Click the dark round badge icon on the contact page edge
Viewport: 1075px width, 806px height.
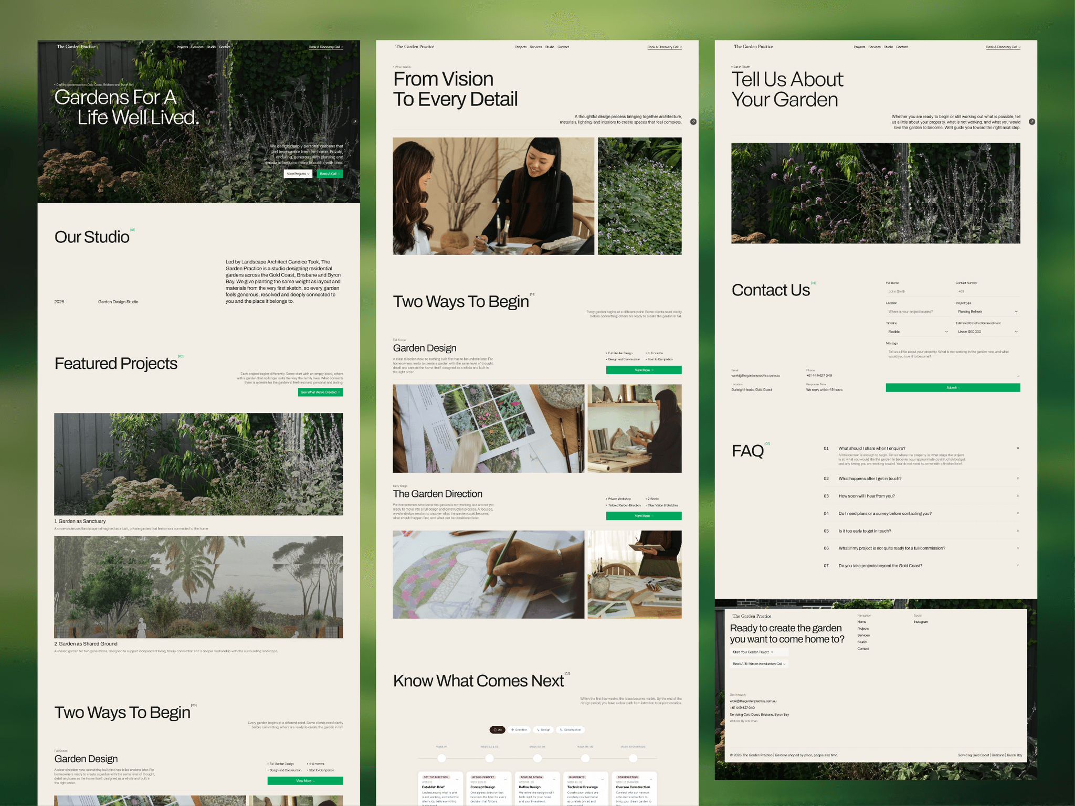click(1032, 122)
